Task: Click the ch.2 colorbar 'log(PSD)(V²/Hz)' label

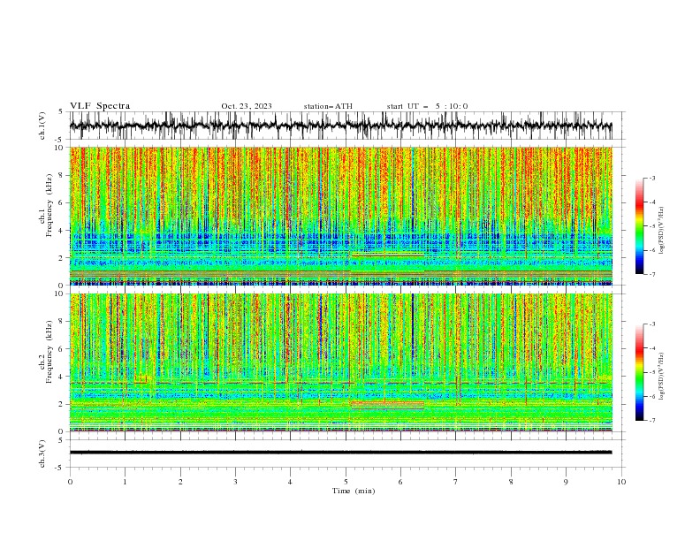Action: 661,377
